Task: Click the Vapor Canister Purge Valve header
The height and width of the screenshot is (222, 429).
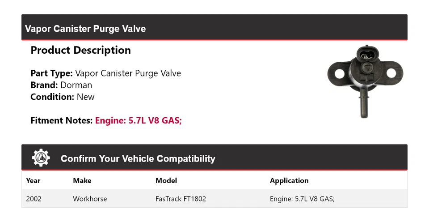Action: click(x=85, y=29)
